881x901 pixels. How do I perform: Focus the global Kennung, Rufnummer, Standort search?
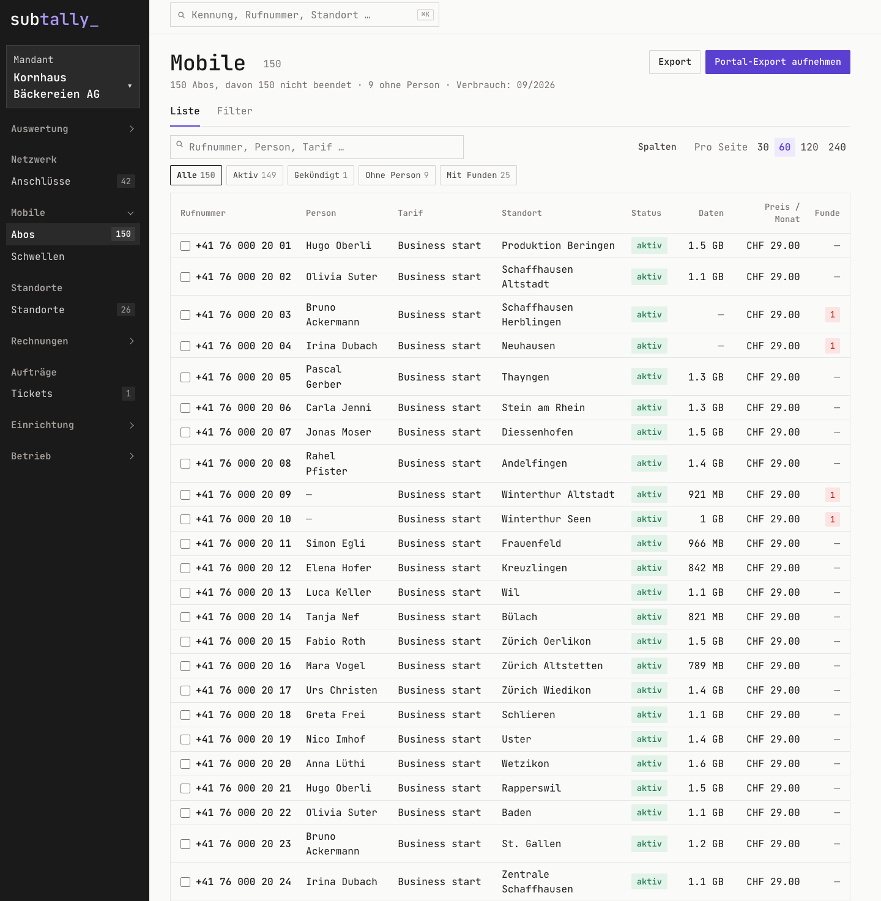coord(305,15)
